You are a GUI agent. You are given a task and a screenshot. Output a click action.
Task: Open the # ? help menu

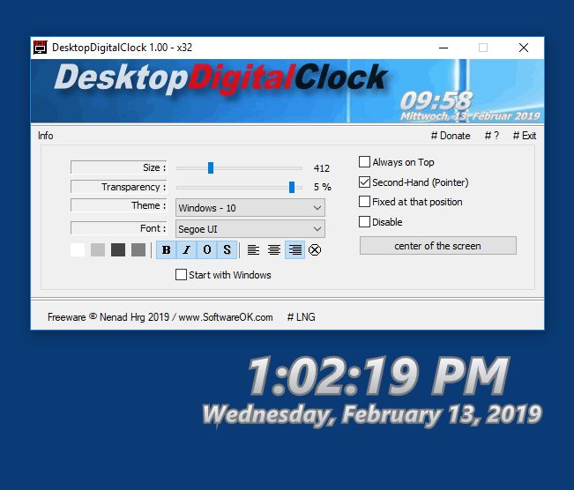click(492, 136)
